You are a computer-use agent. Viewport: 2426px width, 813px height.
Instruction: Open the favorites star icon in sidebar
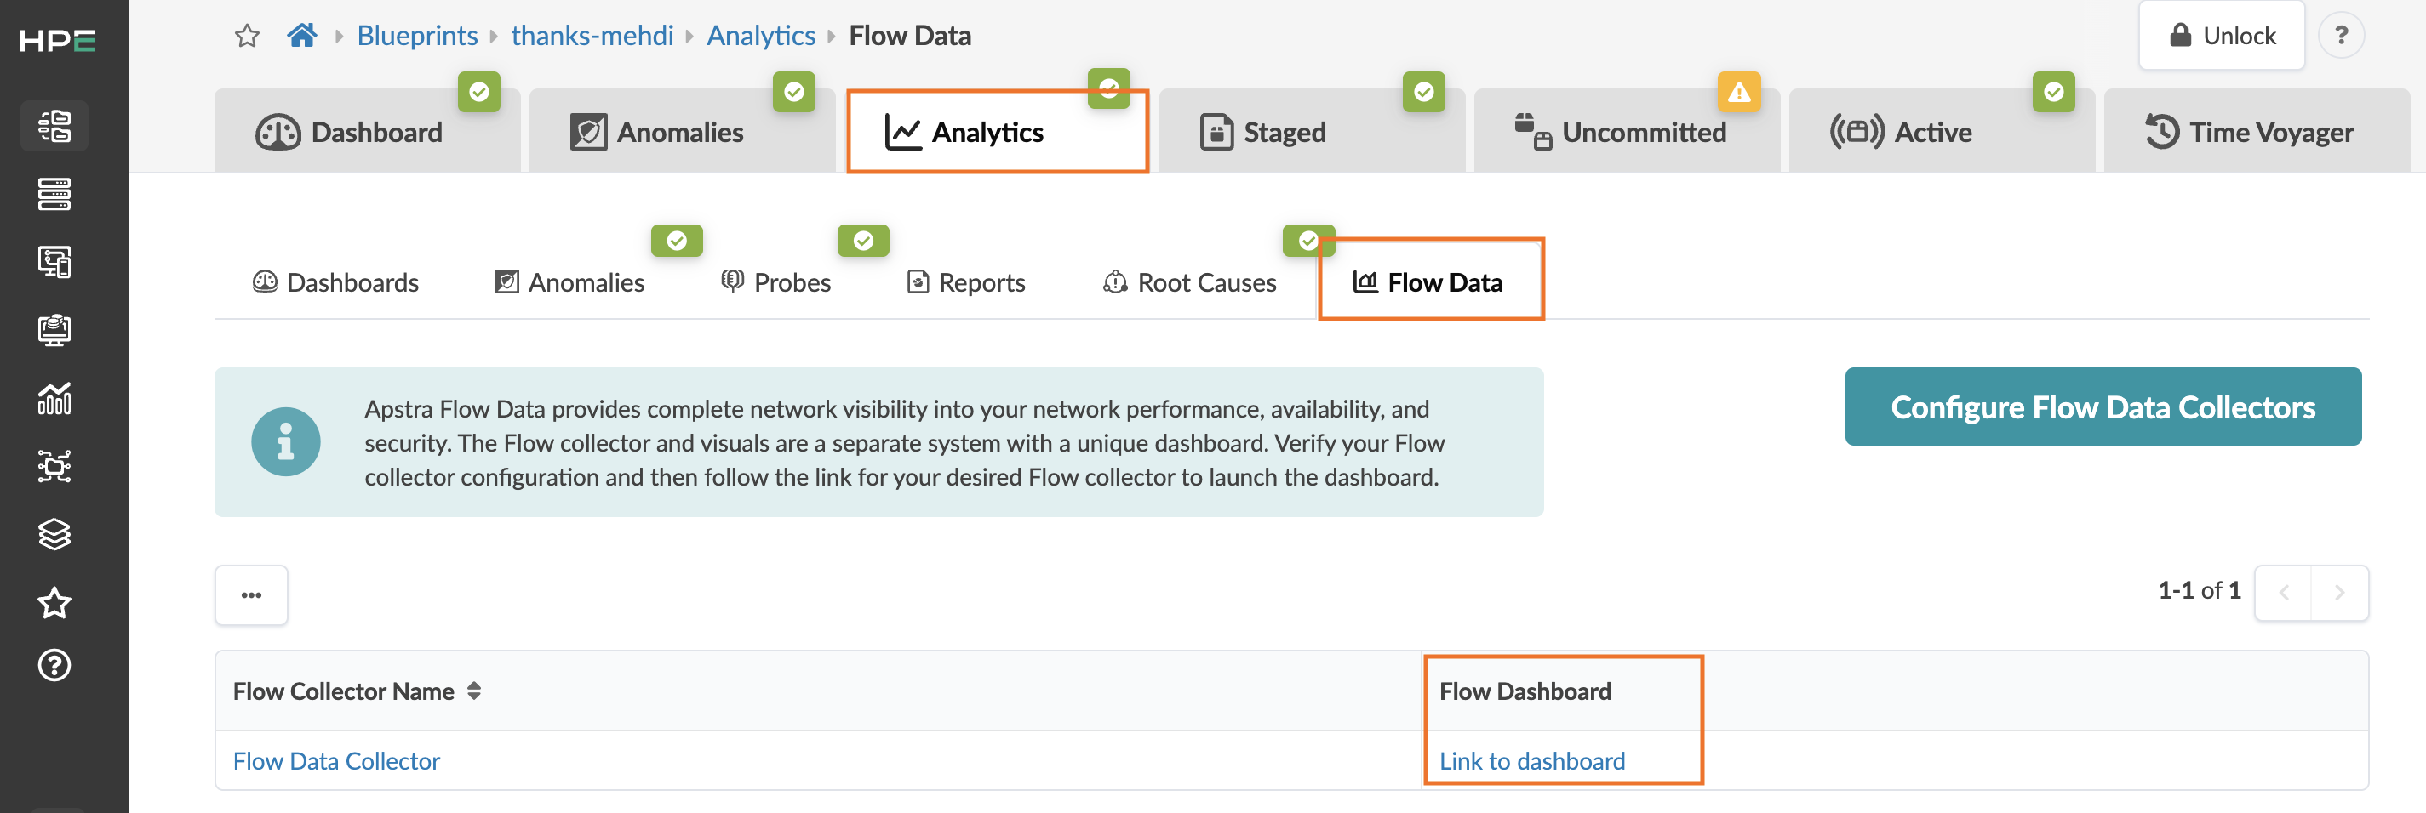(x=54, y=602)
